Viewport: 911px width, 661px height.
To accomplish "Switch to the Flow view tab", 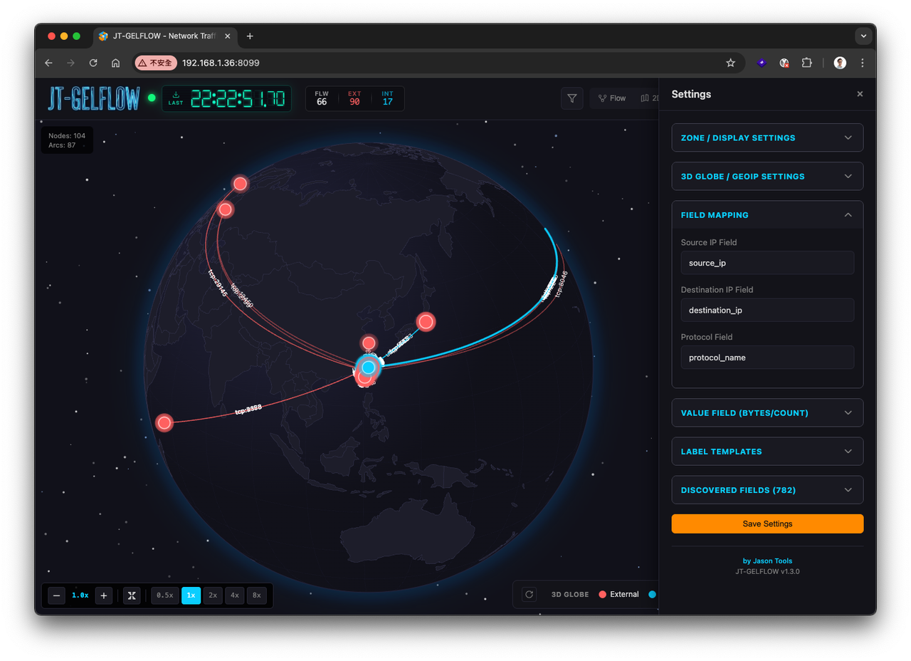I will tap(612, 98).
